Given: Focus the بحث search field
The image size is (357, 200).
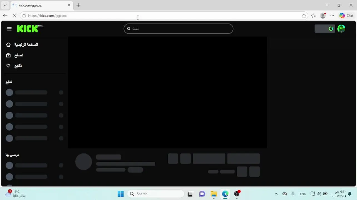Looking at the screenshot, I should coord(178,29).
